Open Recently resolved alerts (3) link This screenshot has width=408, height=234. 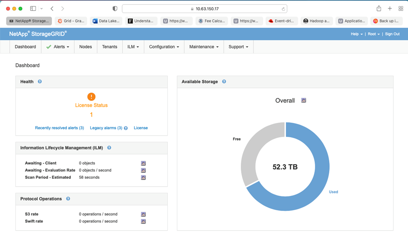[59, 128]
